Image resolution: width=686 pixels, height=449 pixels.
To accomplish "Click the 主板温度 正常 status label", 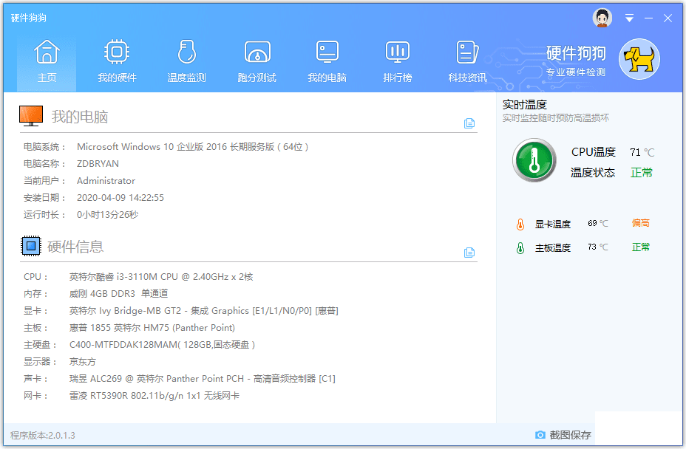I will tap(640, 247).
